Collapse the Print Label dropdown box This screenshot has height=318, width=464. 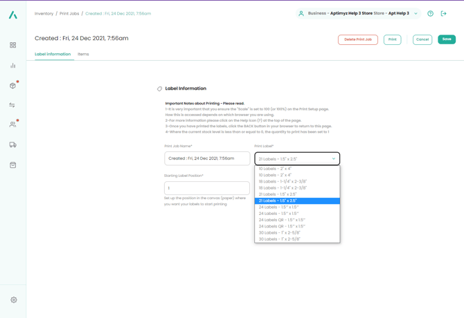pos(297,159)
